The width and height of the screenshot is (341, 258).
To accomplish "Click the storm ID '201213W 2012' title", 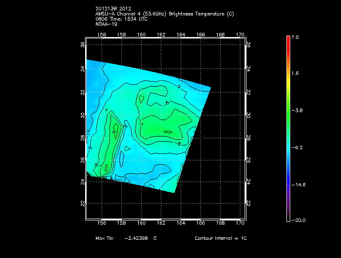I will pos(113,9).
